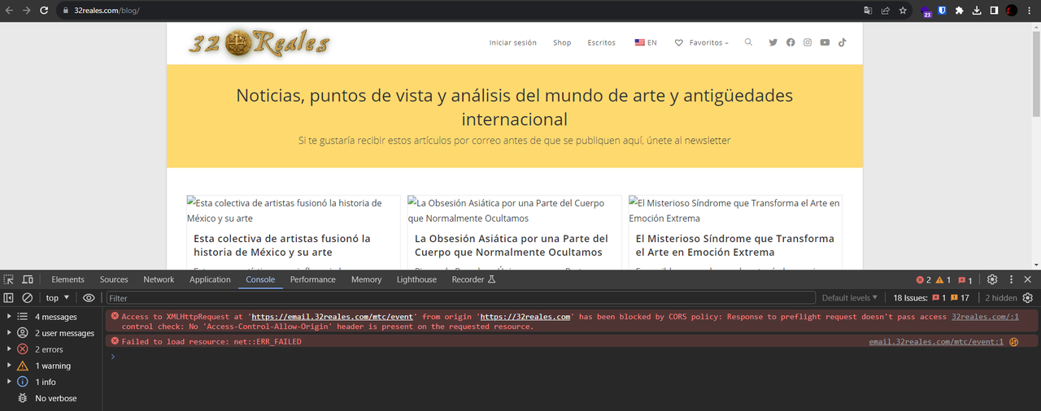Image resolution: width=1041 pixels, height=411 pixels.
Task: Switch to the Lighthouse tab
Action: tap(416, 279)
